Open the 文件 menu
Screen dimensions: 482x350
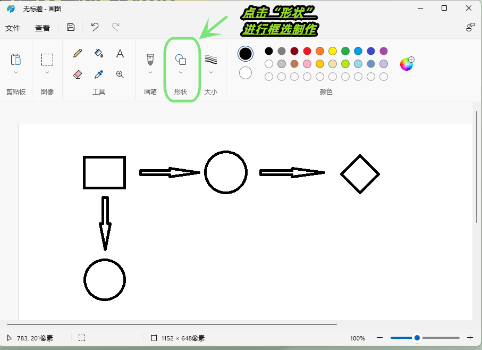[x=13, y=28]
